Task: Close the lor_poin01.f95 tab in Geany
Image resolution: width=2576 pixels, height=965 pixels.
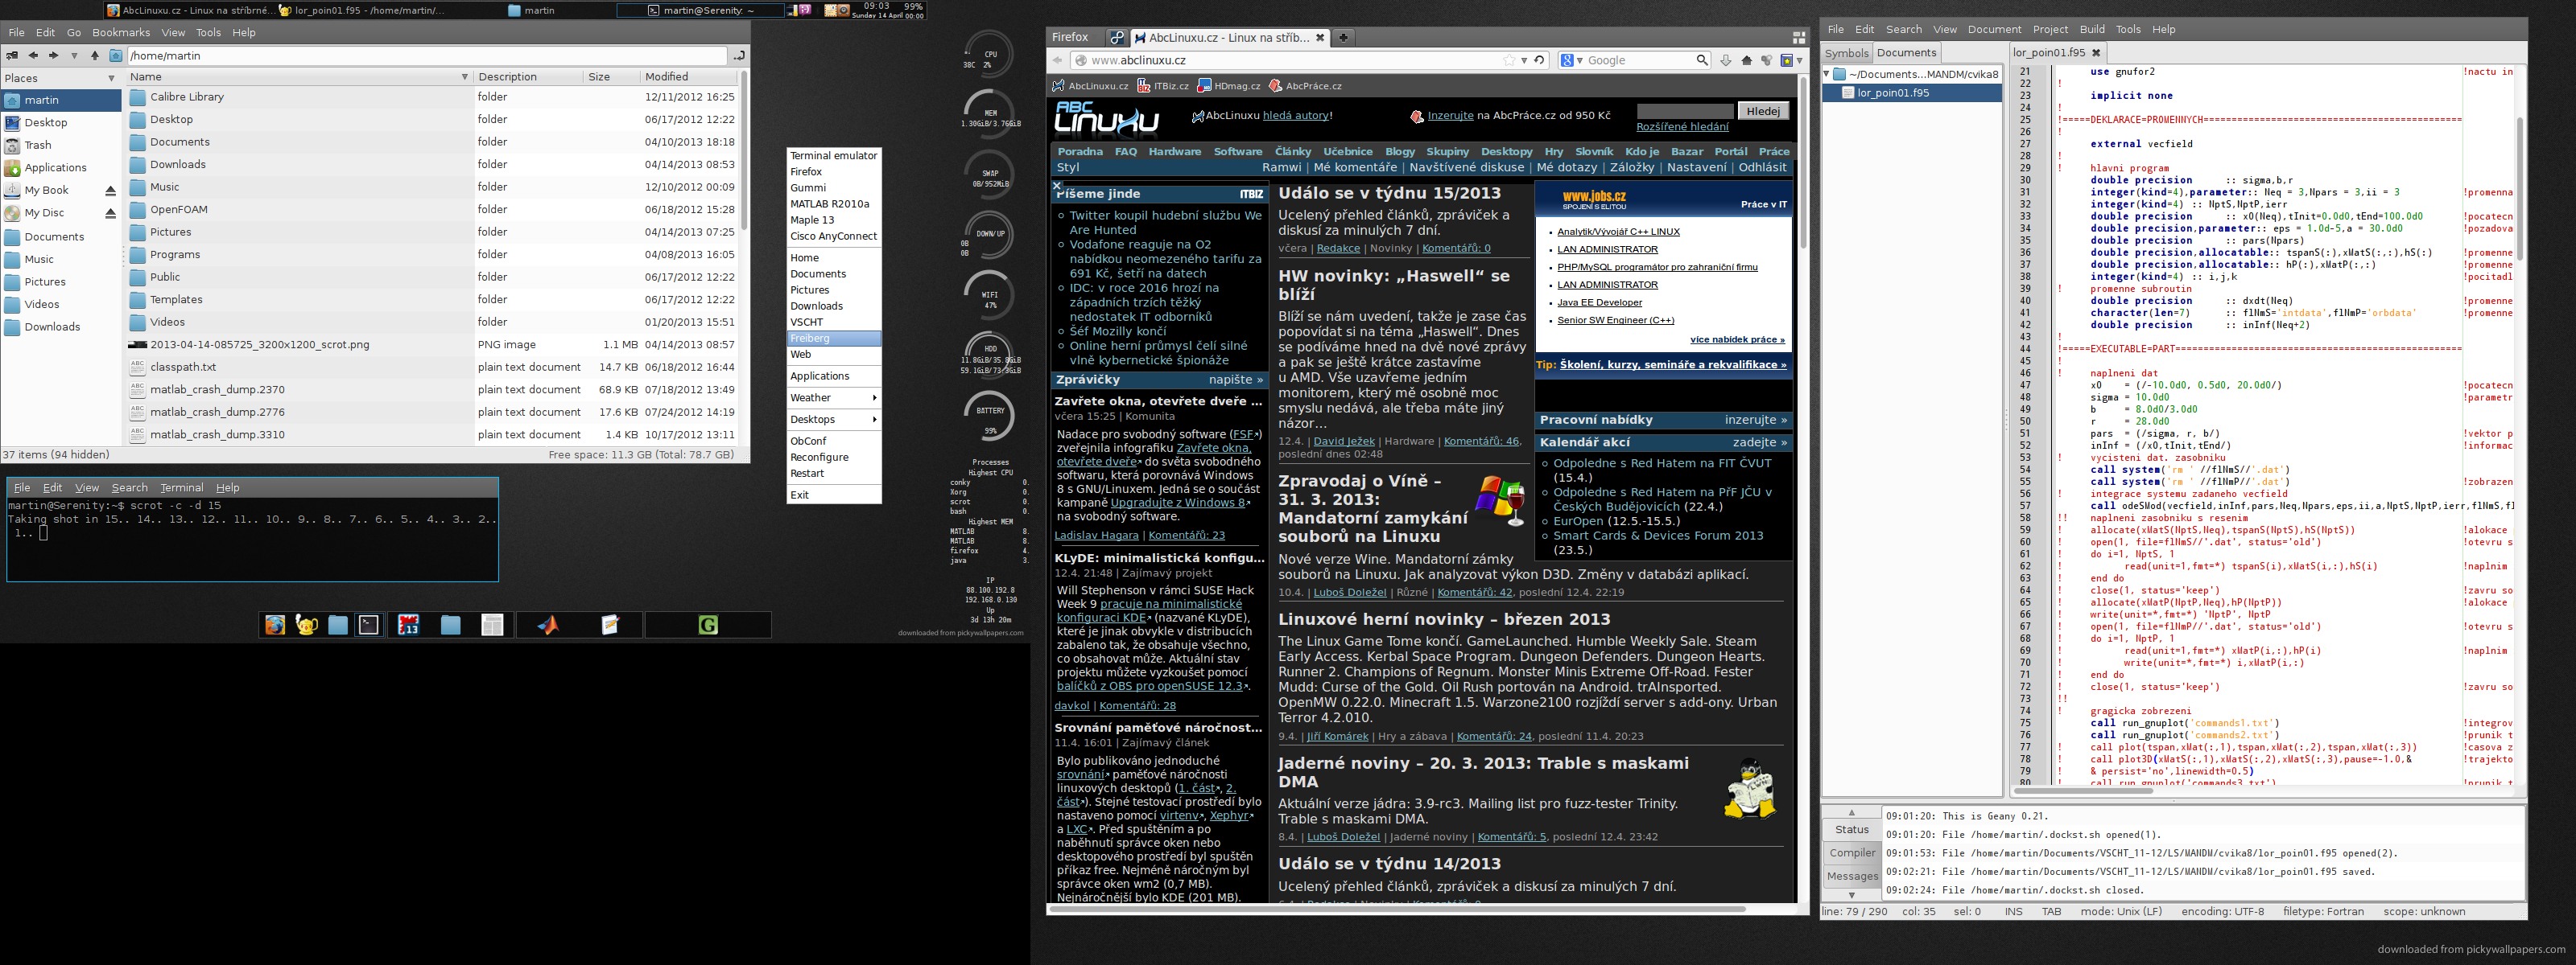Action: tap(2096, 53)
